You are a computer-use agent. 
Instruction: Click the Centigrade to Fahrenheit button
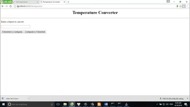click(35, 32)
